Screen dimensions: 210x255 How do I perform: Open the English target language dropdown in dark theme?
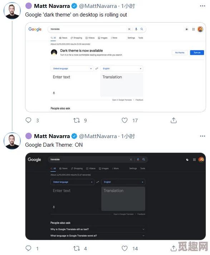click(x=123, y=182)
